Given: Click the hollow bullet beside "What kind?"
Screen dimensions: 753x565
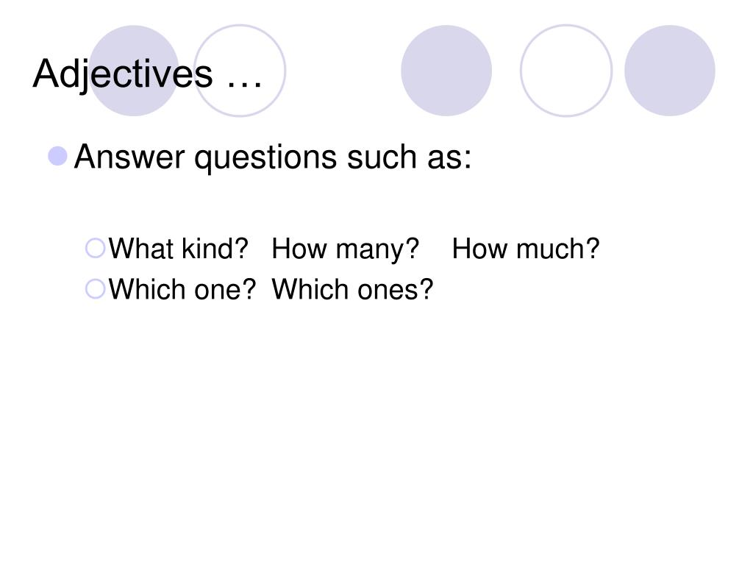Looking at the screenshot, I should (95, 249).
